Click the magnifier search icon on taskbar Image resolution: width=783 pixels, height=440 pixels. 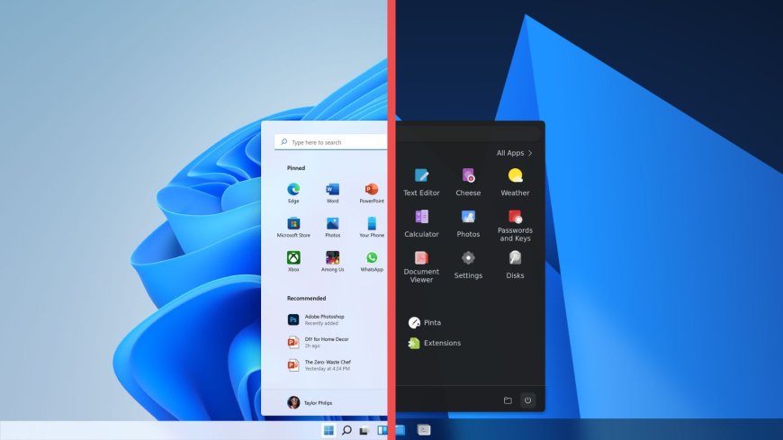point(346,430)
